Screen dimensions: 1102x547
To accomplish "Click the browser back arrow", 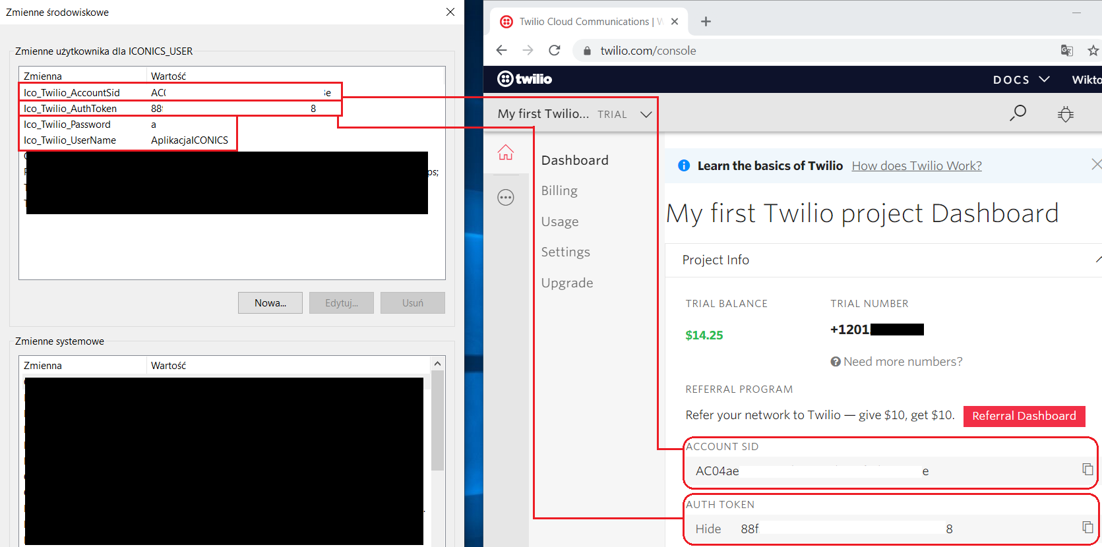I will (x=501, y=50).
